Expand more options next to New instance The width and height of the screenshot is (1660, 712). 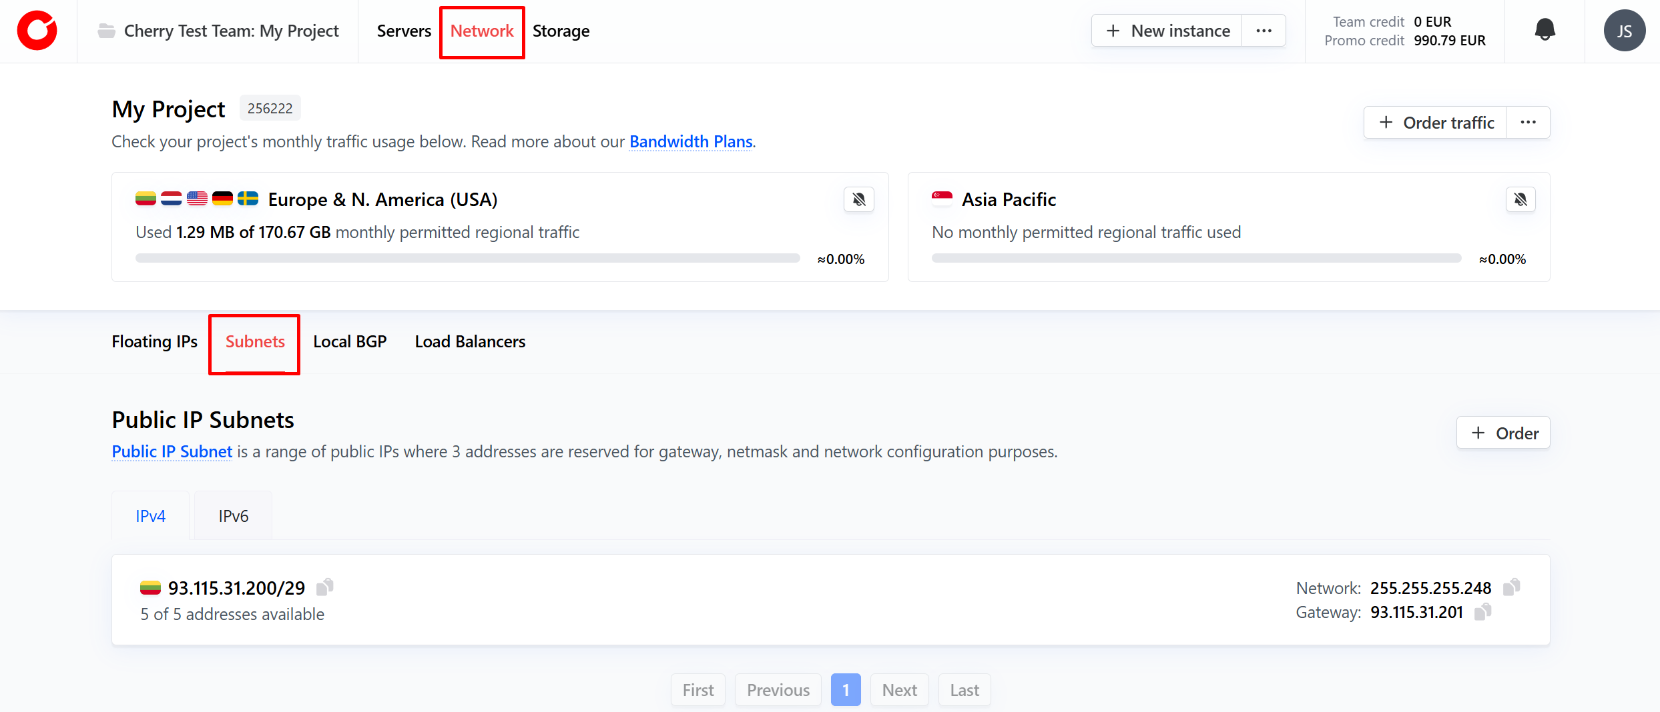(1264, 31)
